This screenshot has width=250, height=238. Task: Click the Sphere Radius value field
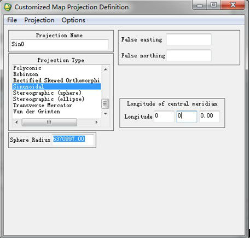73,140
